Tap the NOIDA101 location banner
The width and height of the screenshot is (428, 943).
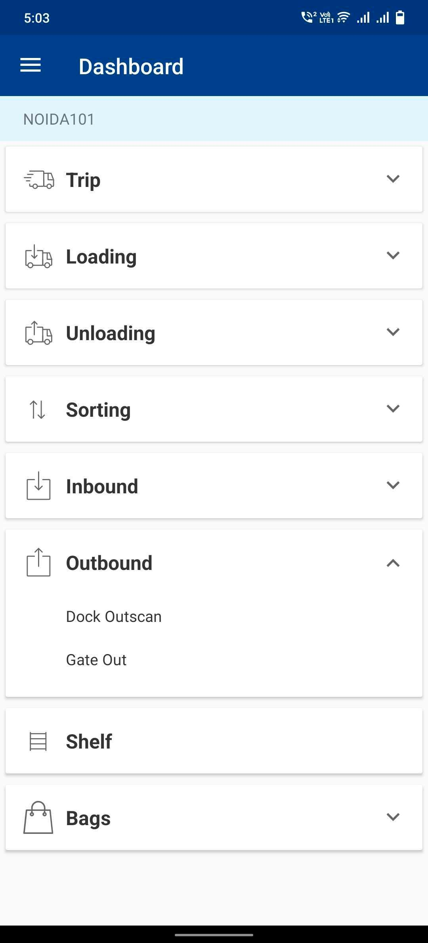click(59, 119)
